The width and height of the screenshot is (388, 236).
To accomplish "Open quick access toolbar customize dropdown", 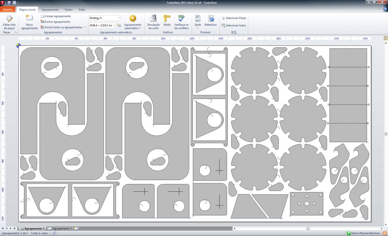I will pos(20,3).
